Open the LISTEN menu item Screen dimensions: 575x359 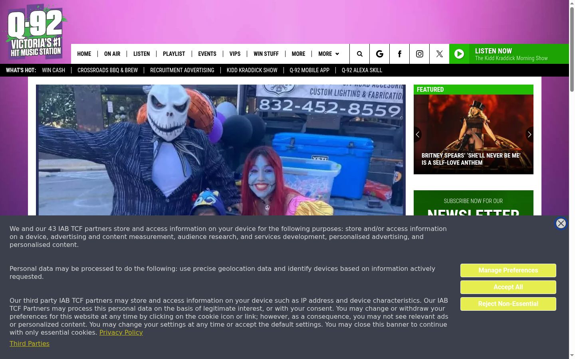(x=141, y=54)
